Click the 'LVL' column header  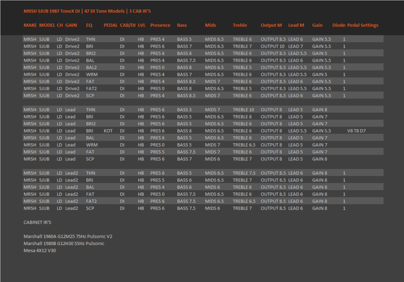[x=142, y=25]
